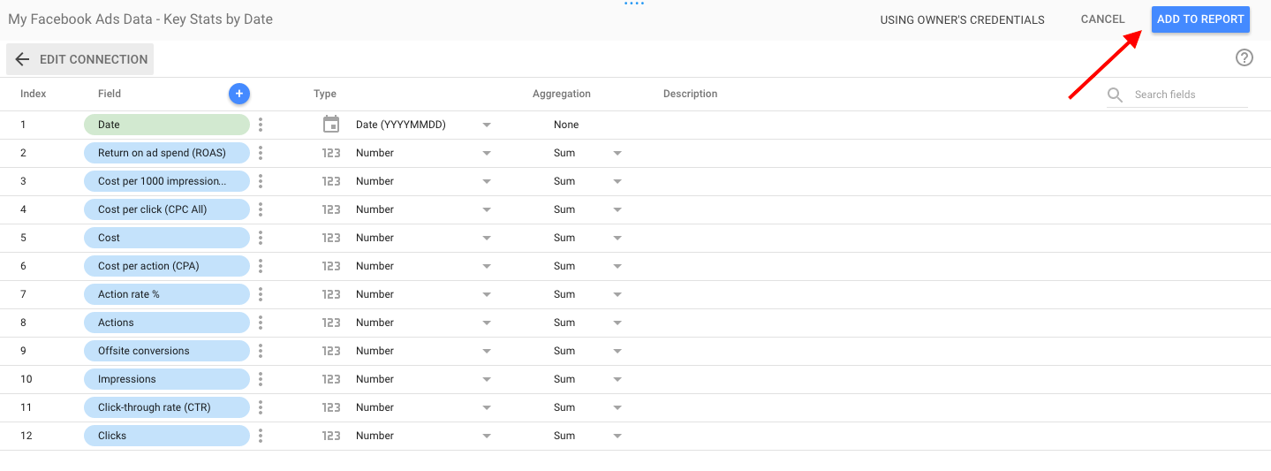
Task: Select the Date field chip
Action: (x=167, y=125)
